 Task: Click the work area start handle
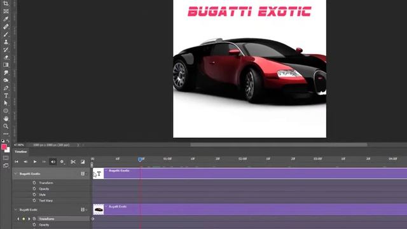92,165
